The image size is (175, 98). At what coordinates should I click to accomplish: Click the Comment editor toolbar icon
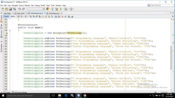[69, 16]
